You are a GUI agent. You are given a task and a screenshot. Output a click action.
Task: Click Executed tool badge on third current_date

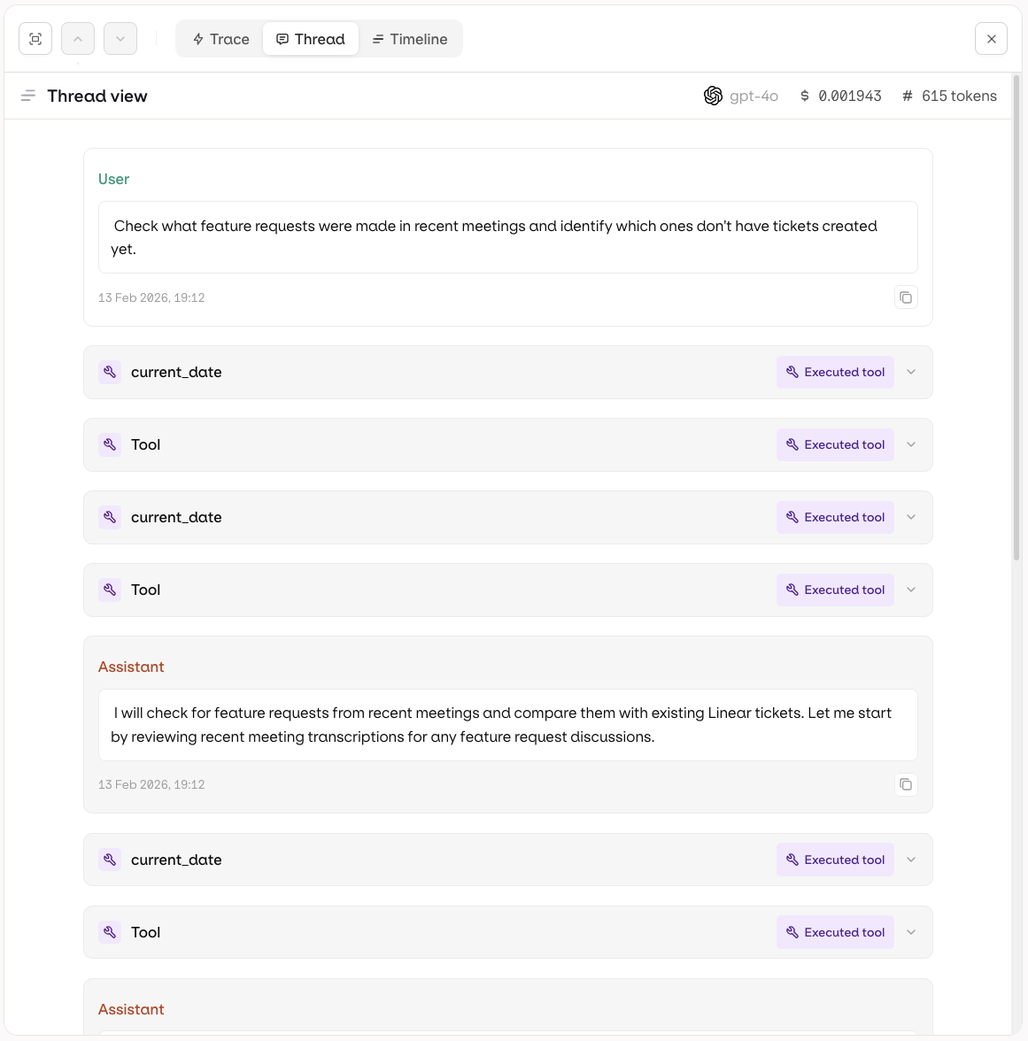[x=835, y=860]
